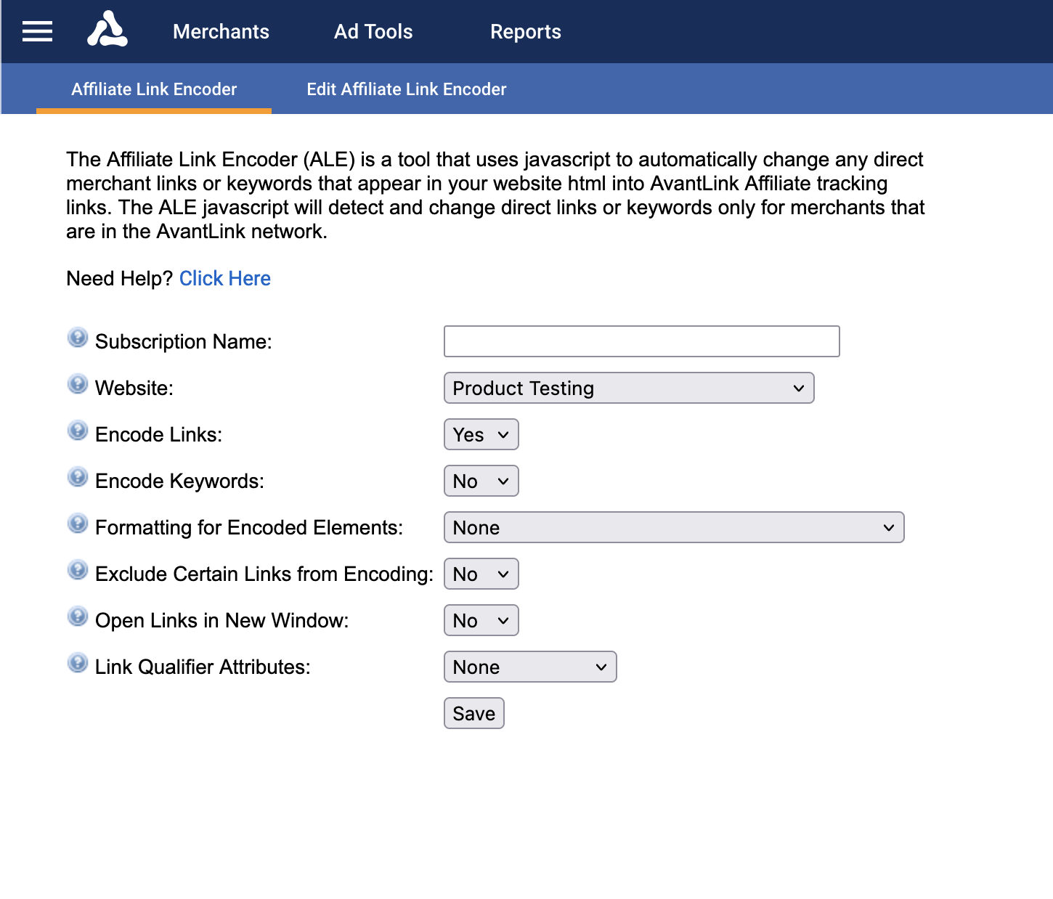The width and height of the screenshot is (1053, 899).
Task: Click help icon beside Encode Links
Action: point(78,431)
